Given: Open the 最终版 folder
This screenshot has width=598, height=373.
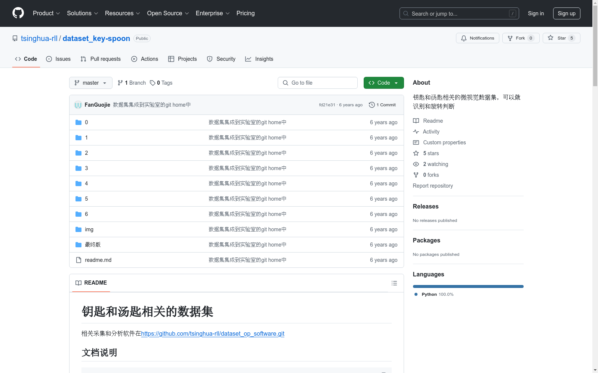Looking at the screenshot, I should click(x=93, y=245).
